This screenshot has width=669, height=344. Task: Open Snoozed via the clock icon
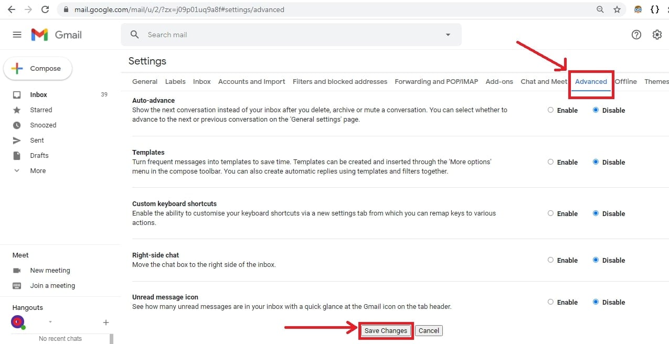click(x=17, y=125)
